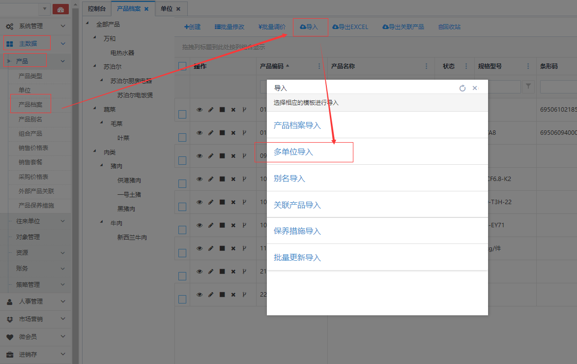Choose 多单位导入 template link
This screenshot has width=577, height=364.
(293, 152)
